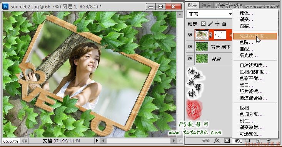The image size is (282, 147).
Task: Toggle visibility of the 背景 layer
Action: [190, 58]
